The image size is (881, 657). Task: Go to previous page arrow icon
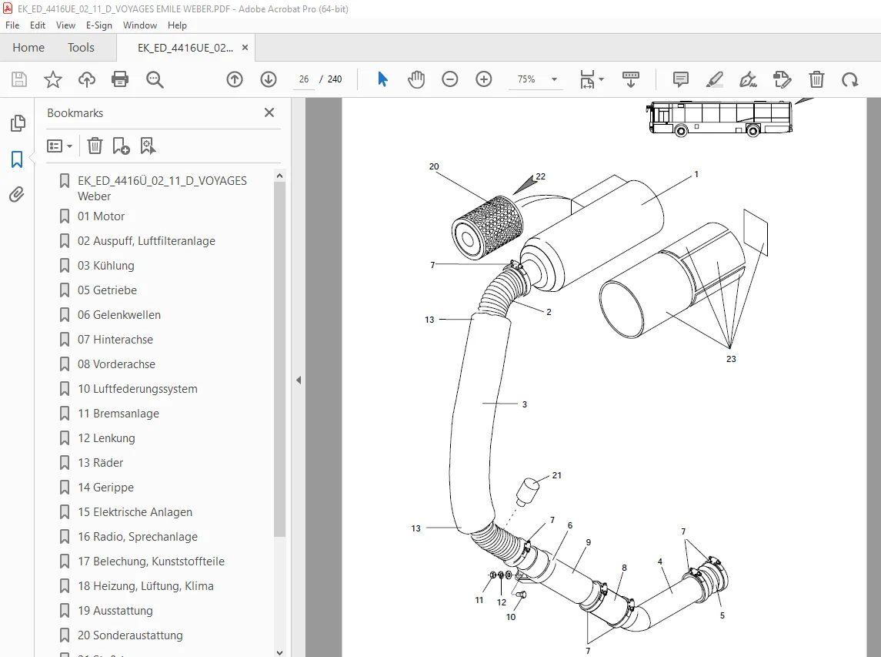235,79
